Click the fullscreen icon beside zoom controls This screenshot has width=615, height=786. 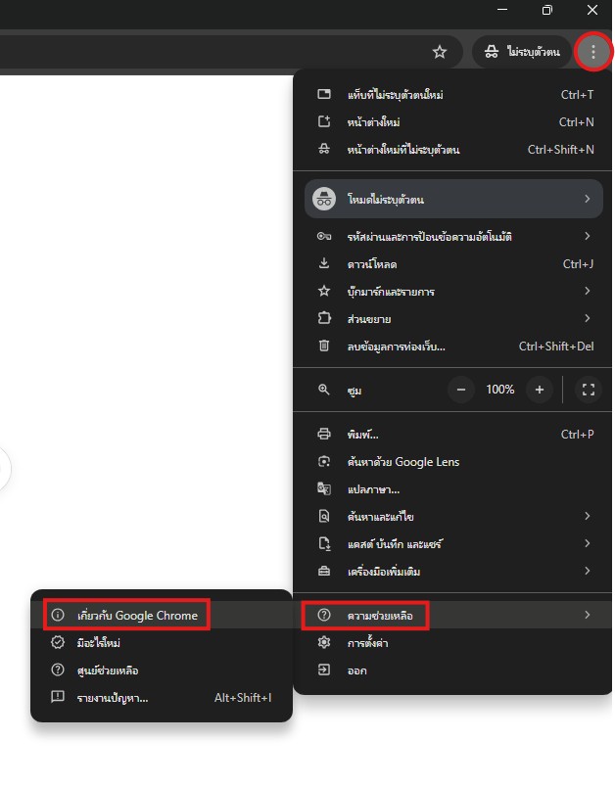(588, 390)
